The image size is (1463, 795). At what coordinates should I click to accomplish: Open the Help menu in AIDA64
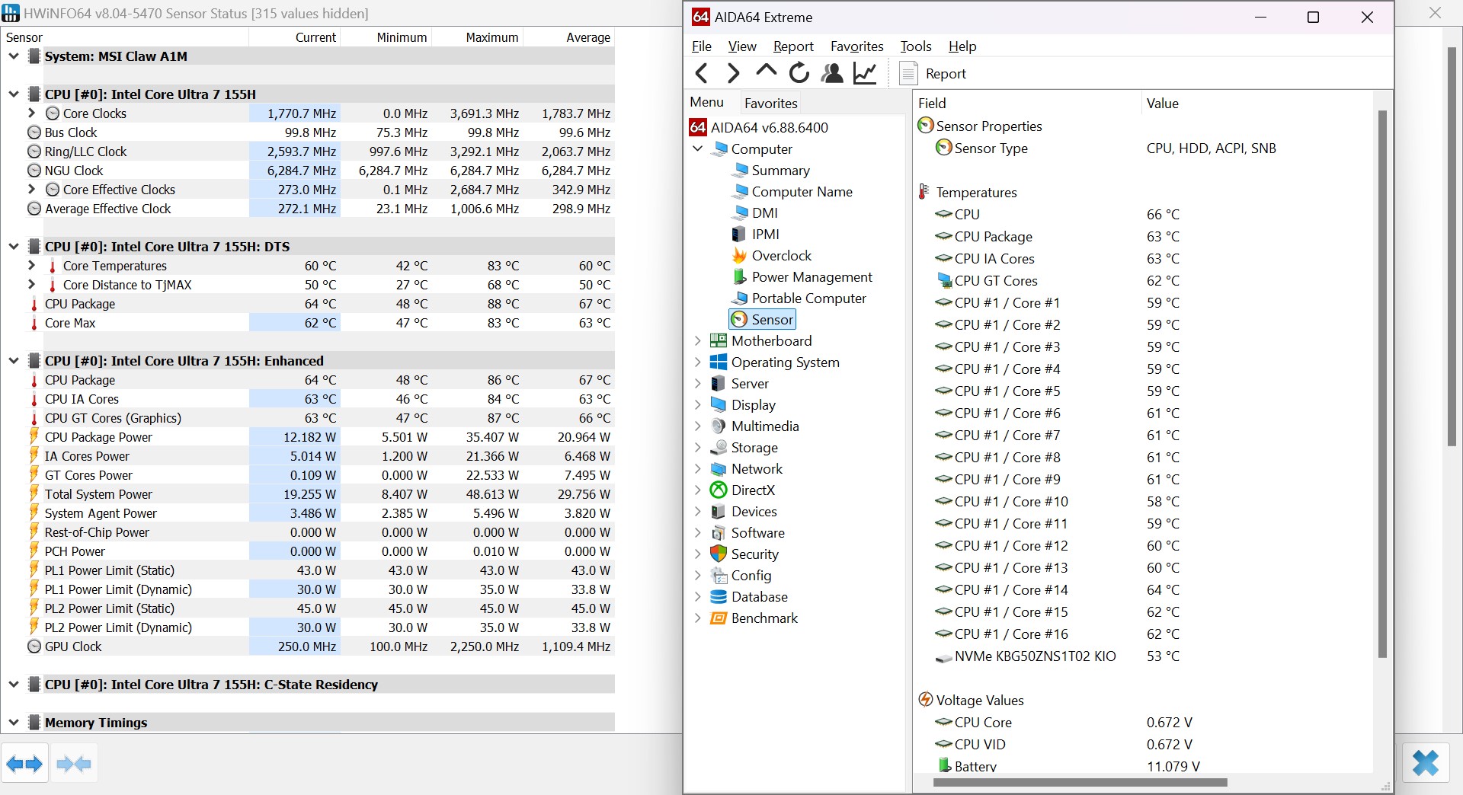tap(962, 46)
